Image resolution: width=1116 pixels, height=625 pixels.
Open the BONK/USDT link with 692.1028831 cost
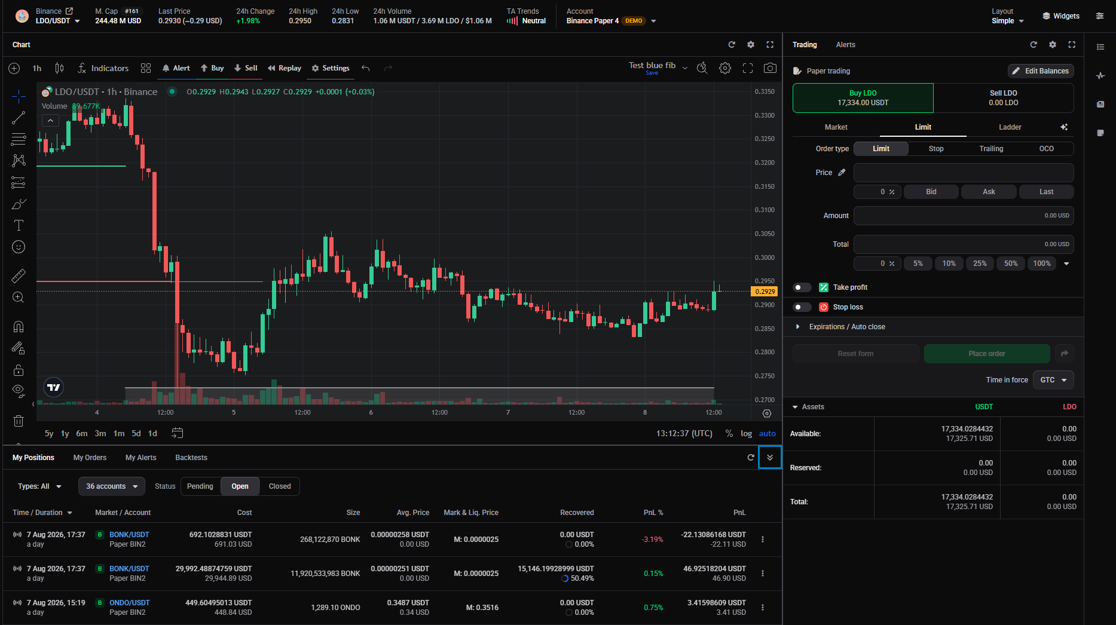click(129, 535)
